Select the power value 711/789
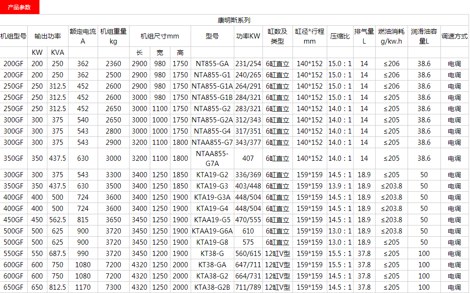This screenshot has width=470, height=293. tap(248, 287)
